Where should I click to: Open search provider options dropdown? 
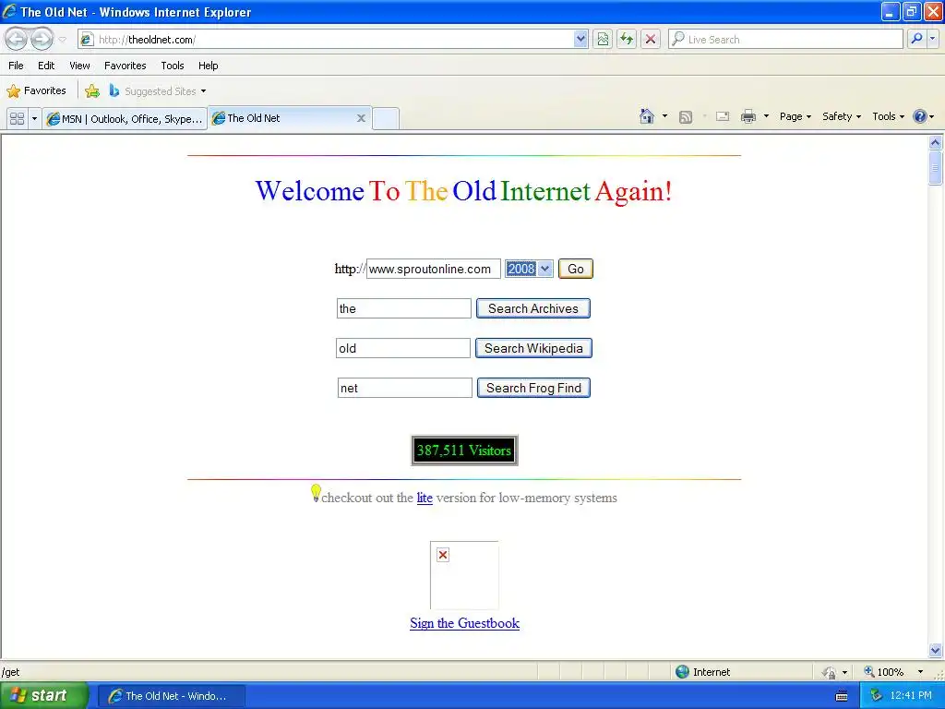click(x=932, y=39)
